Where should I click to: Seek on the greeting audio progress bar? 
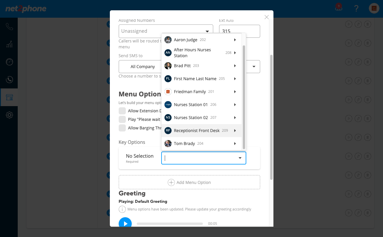click(170, 224)
